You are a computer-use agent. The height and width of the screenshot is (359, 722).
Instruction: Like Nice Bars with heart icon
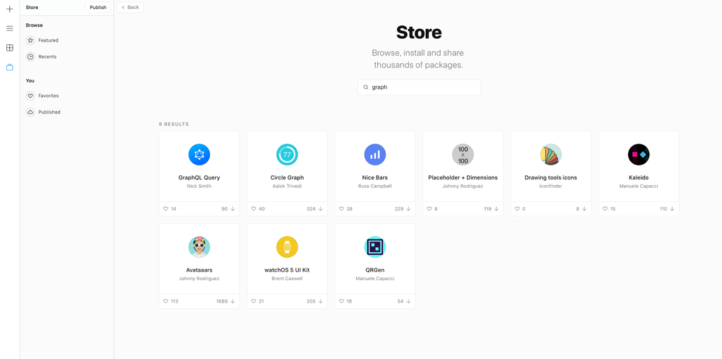pyautogui.click(x=341, y=208)
